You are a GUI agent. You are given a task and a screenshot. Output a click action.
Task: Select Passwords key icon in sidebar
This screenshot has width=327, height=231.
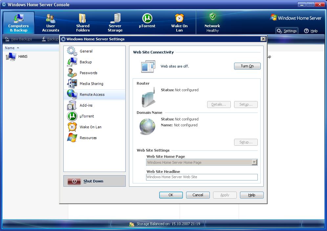pos(72,73)
